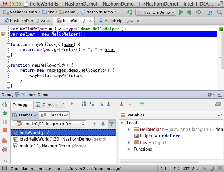Open UTF-8 encoding selector
This screenshot has width=224, height=172.
click(190, 169)
